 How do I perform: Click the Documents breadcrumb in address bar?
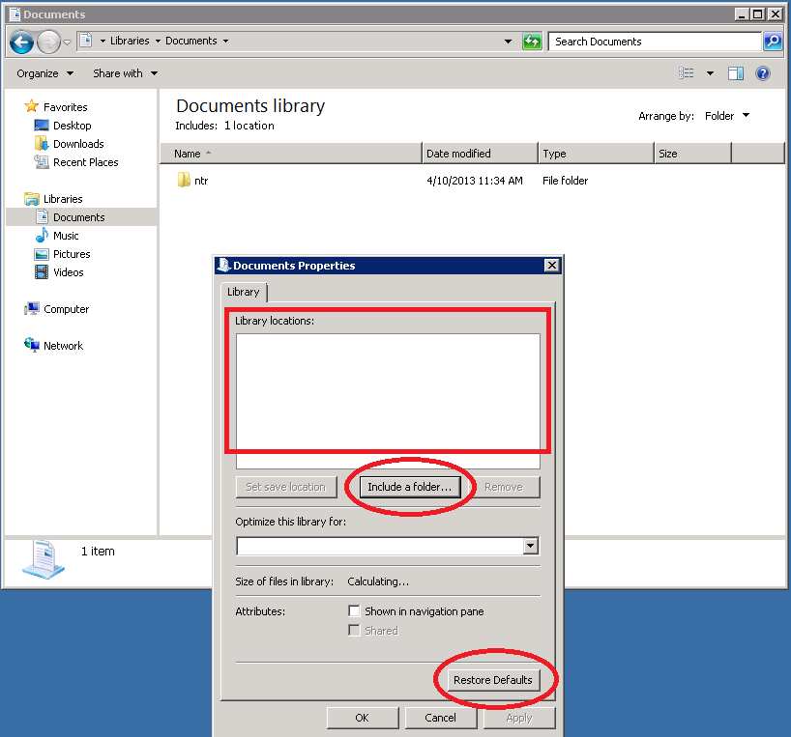[x=191, y=41]
